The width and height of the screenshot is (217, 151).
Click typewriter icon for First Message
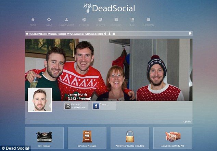44,137
